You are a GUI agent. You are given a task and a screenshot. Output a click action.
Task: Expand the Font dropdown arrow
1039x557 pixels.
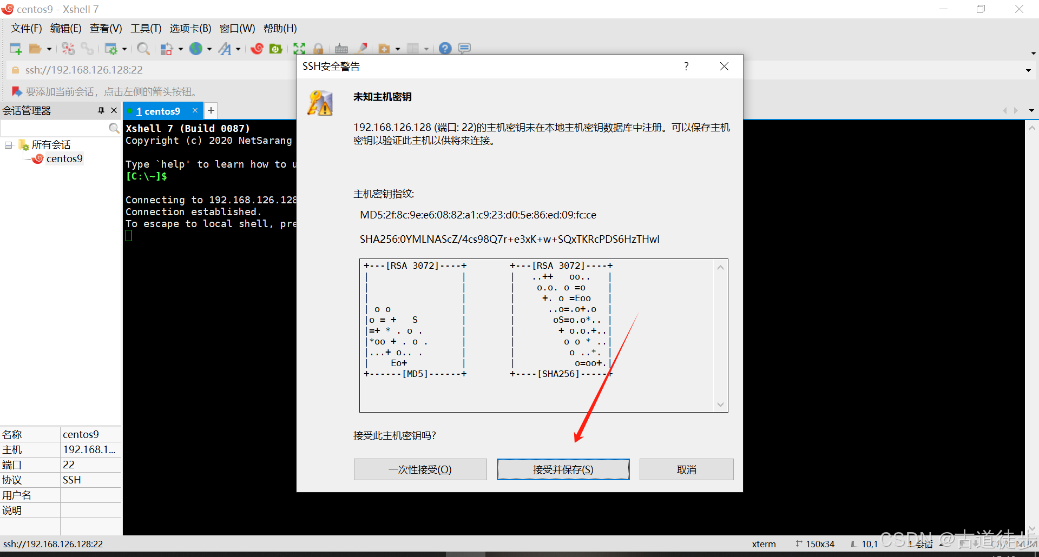[238, 49]
